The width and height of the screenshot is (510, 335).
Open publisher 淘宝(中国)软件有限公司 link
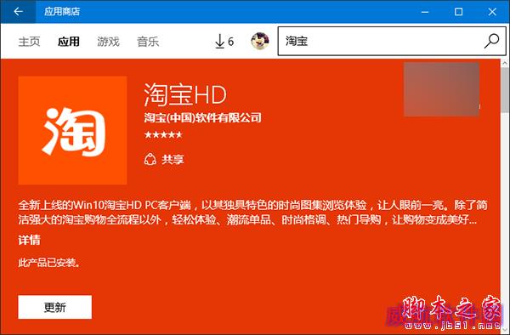point(202,117)
